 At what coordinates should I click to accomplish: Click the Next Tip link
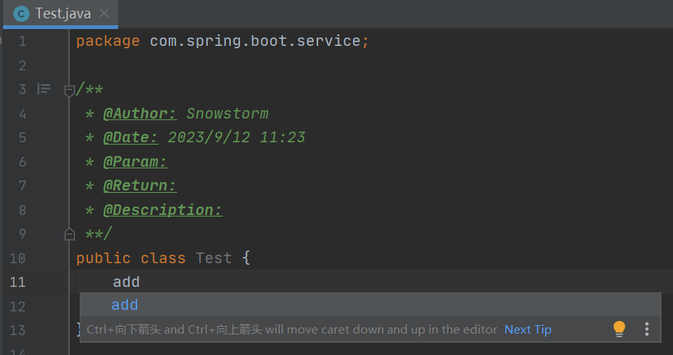click(x=527, y=330)
